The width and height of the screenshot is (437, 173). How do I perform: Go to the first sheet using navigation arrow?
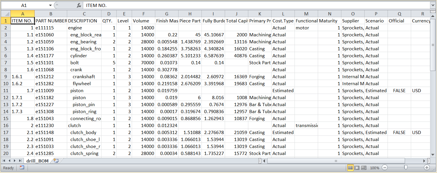(4, 161)
